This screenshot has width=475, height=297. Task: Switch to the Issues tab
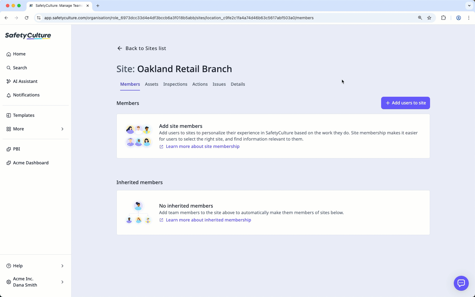[219, 84]
